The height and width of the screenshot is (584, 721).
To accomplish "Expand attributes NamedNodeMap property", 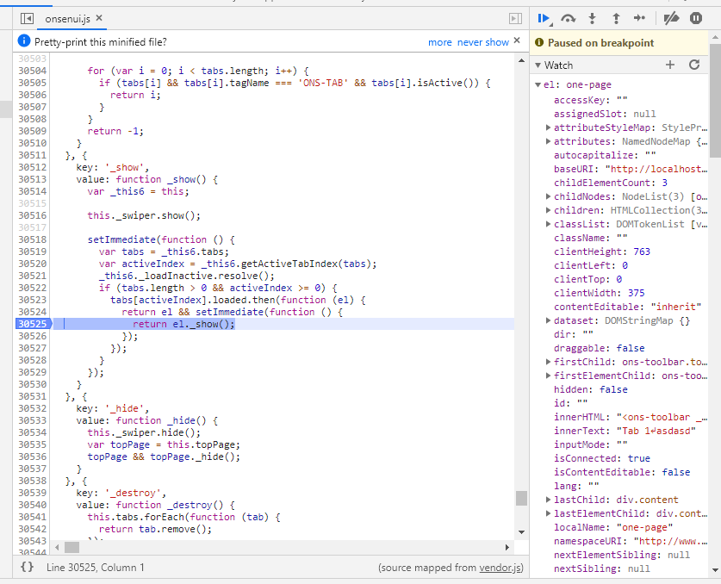I will coord(548,141).
